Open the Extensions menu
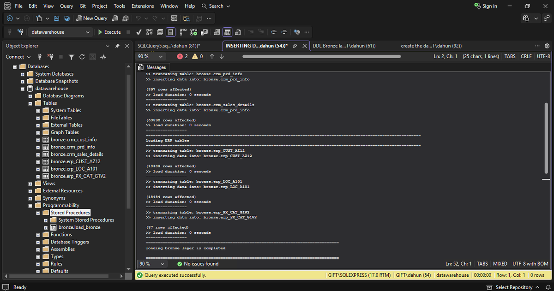 click(143, 6)
